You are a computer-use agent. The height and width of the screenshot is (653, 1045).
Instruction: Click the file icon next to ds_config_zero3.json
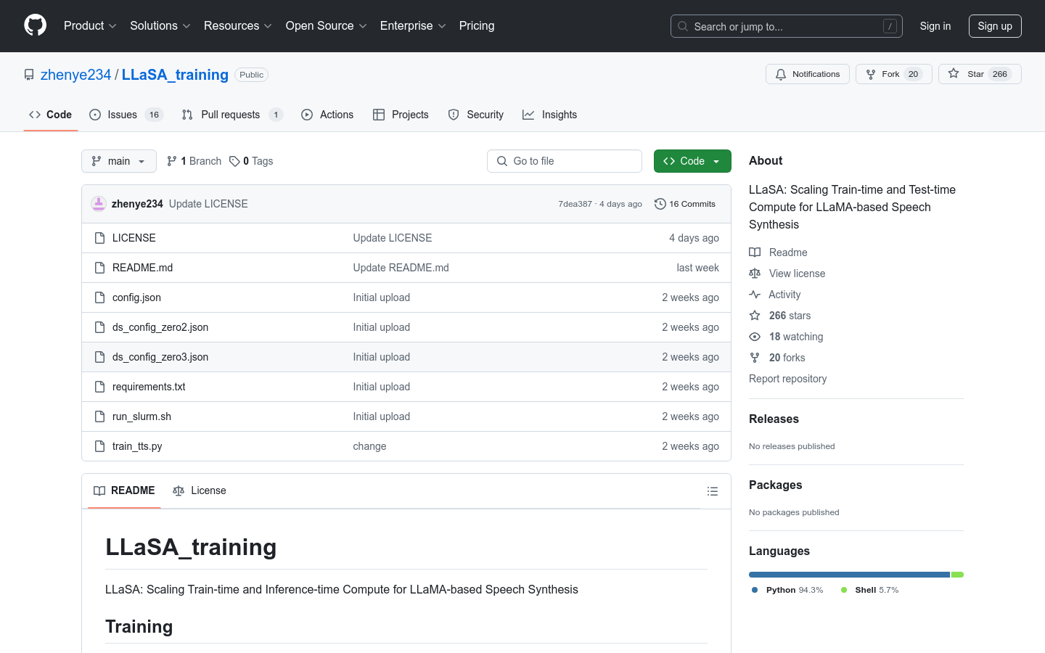pyautogui.click(x=100, y=357)
